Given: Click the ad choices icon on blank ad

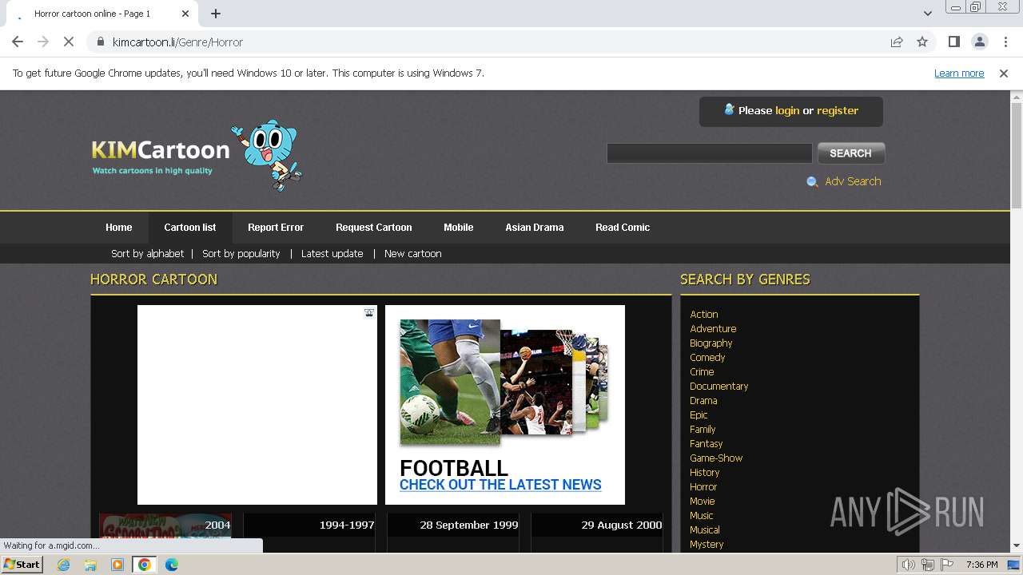Looking at the screenshot, I should click(x=369, y=313).
